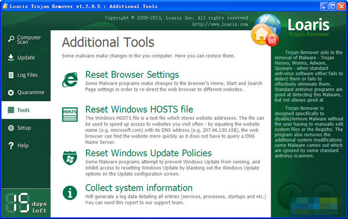Open the Help section

pyautogui.click(x=26, y=146)
